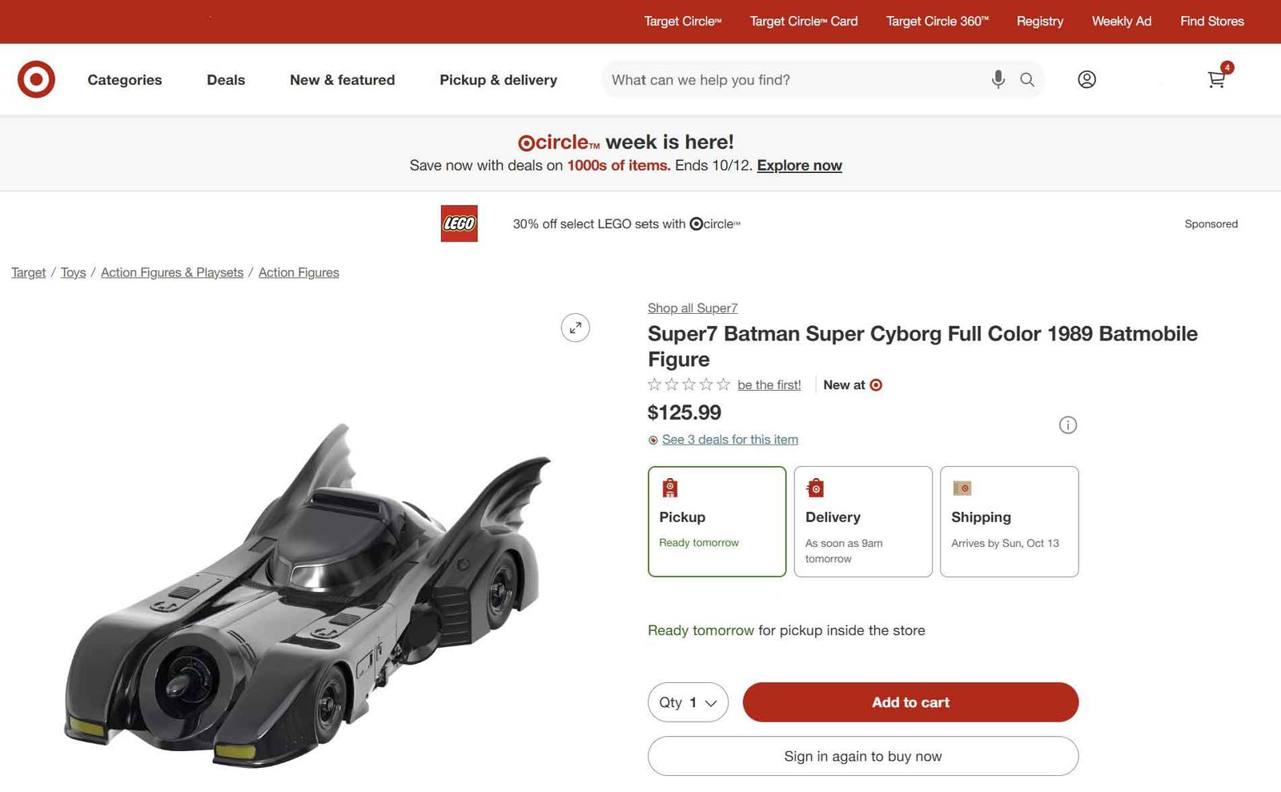The image size is (1281, 792).
Task: Click the Add to cart button
Action: pos(910,702)
